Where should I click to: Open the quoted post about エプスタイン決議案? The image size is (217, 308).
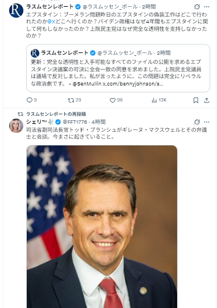coord(118,68)
